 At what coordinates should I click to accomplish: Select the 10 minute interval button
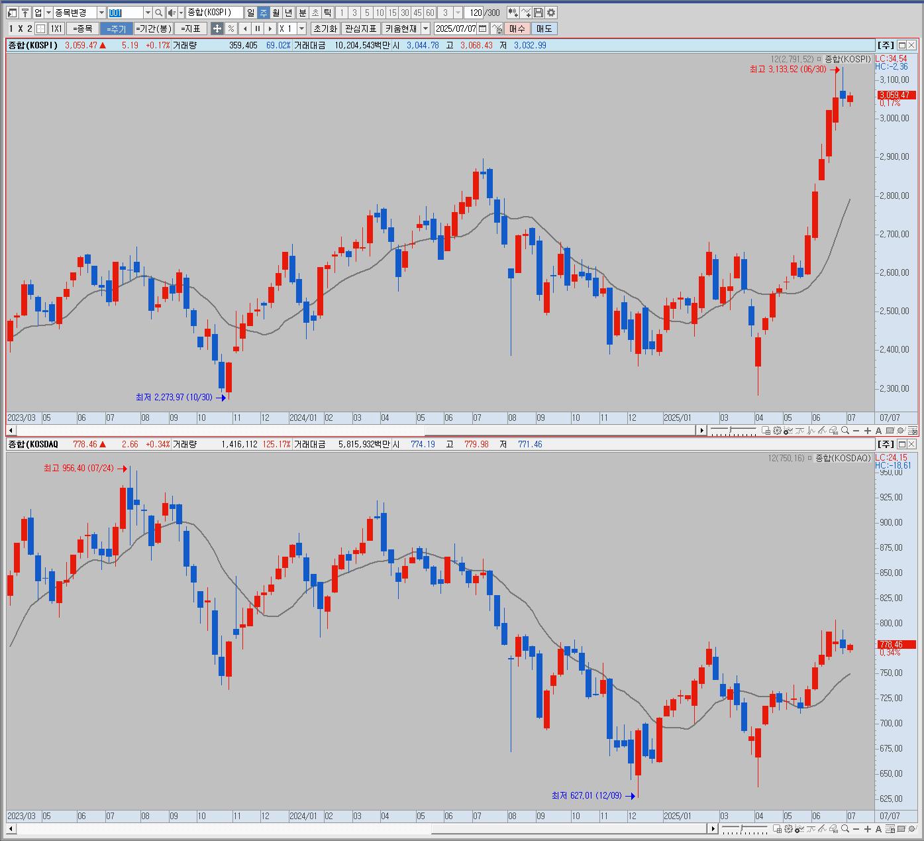(x=380, y=13)
